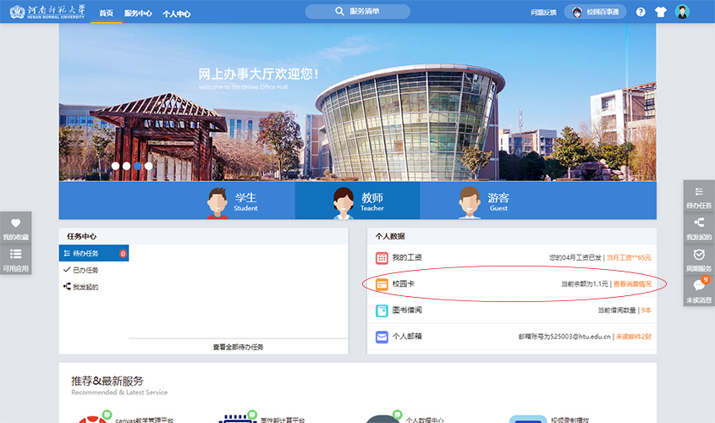Select the 学生 Student role tab

point(233,201)
